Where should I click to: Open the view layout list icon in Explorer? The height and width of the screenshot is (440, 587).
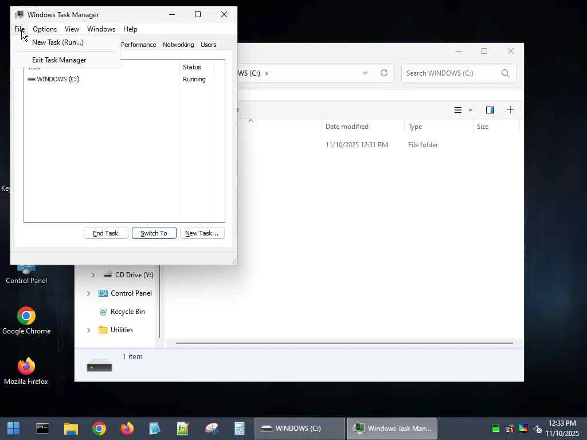point(458,110)
